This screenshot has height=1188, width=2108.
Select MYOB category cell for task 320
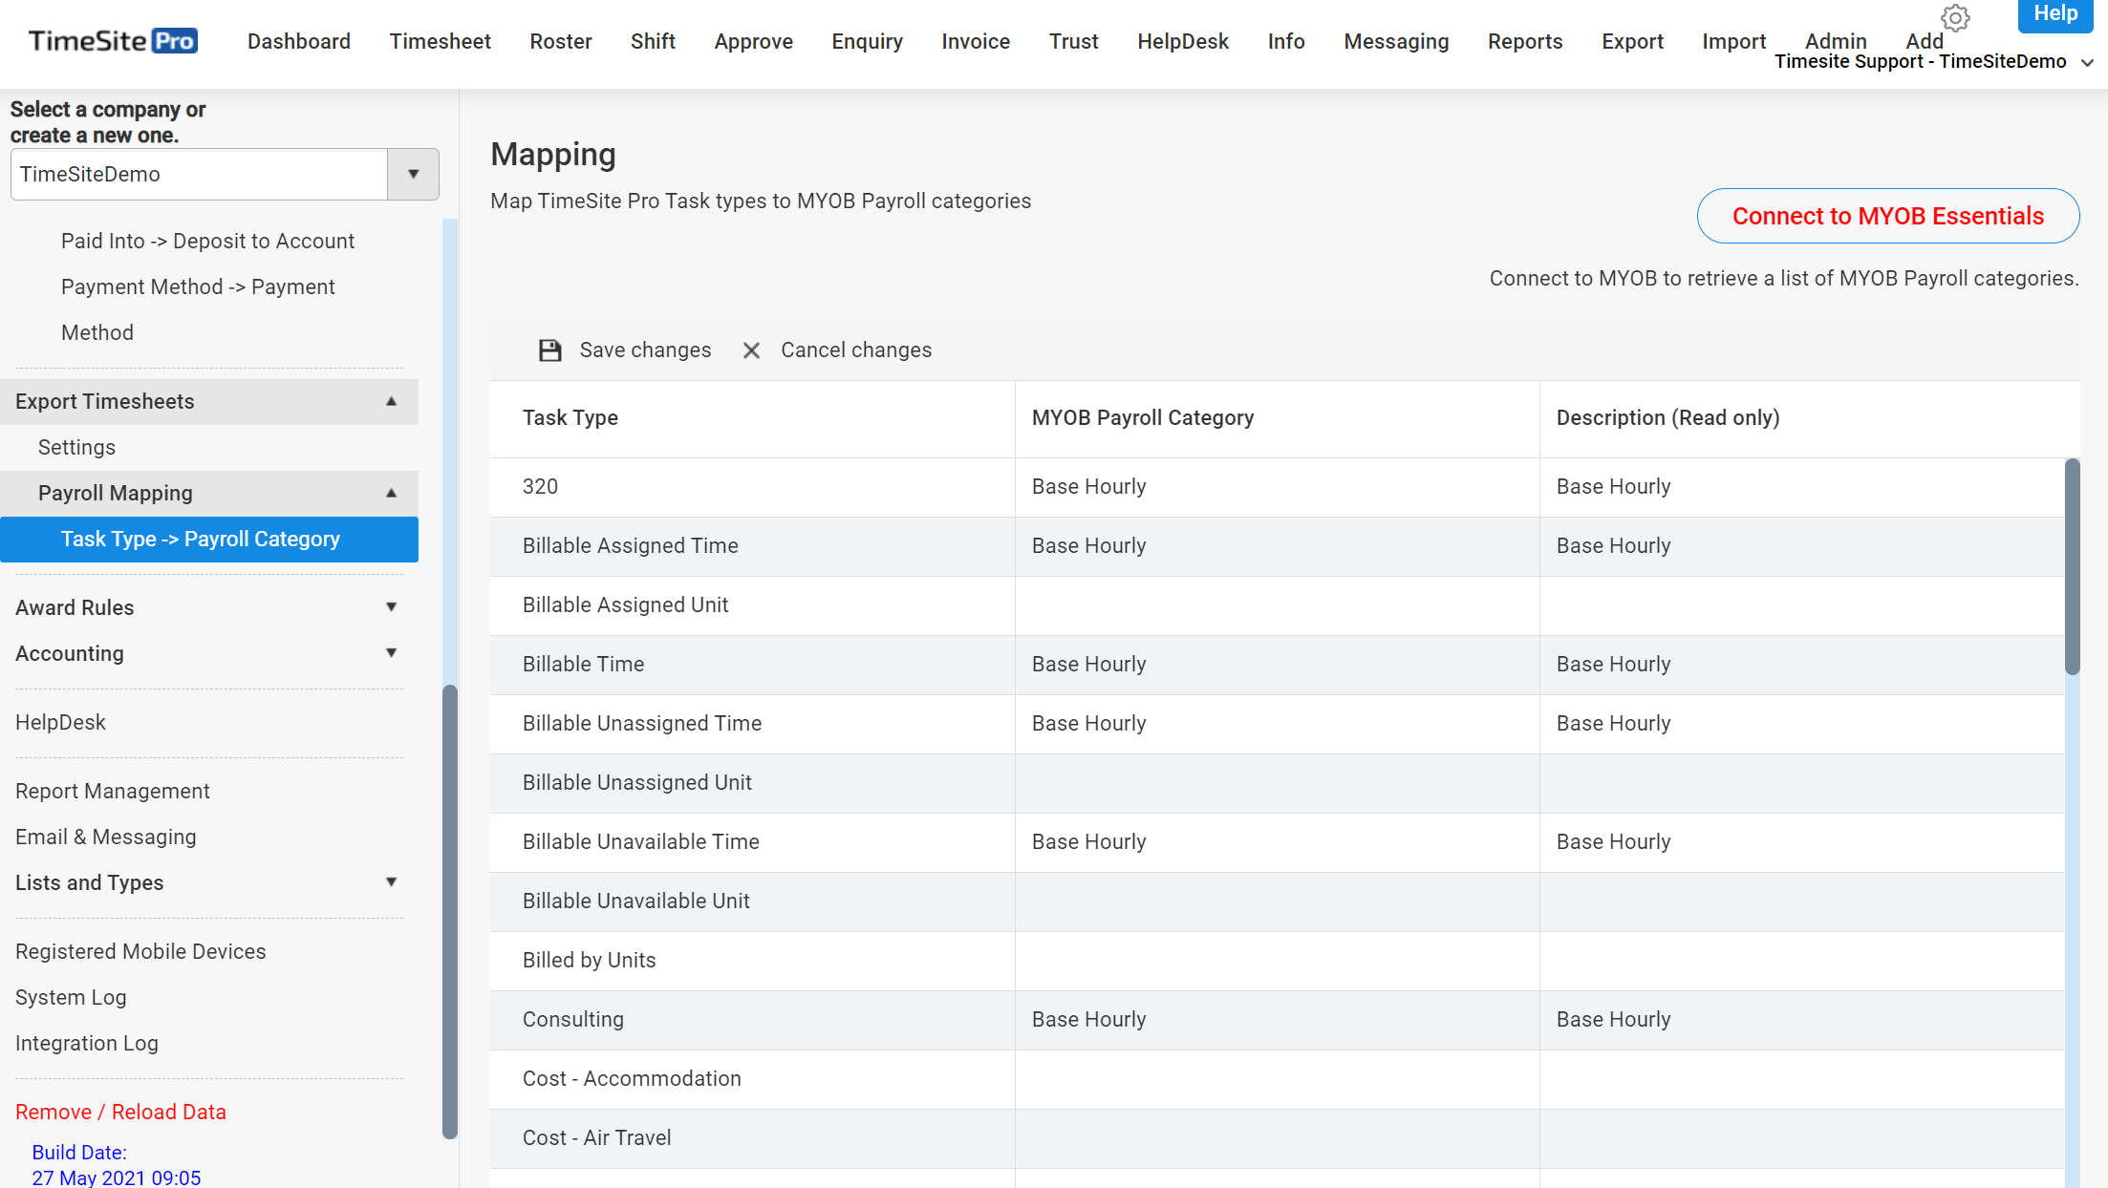coord(1277,487)
